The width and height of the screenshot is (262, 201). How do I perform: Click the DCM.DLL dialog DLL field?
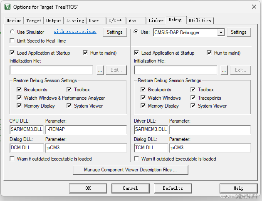(27, 148)
